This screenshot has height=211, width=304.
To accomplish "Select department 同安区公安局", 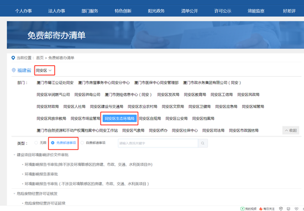I will point(176,118).
